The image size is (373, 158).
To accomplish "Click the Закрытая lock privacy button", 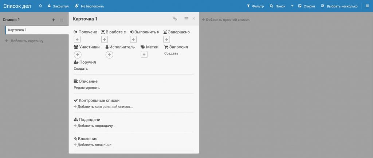I will pos(58,6).
